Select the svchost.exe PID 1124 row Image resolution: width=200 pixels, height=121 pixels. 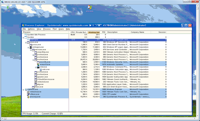(x=94, y=74)
